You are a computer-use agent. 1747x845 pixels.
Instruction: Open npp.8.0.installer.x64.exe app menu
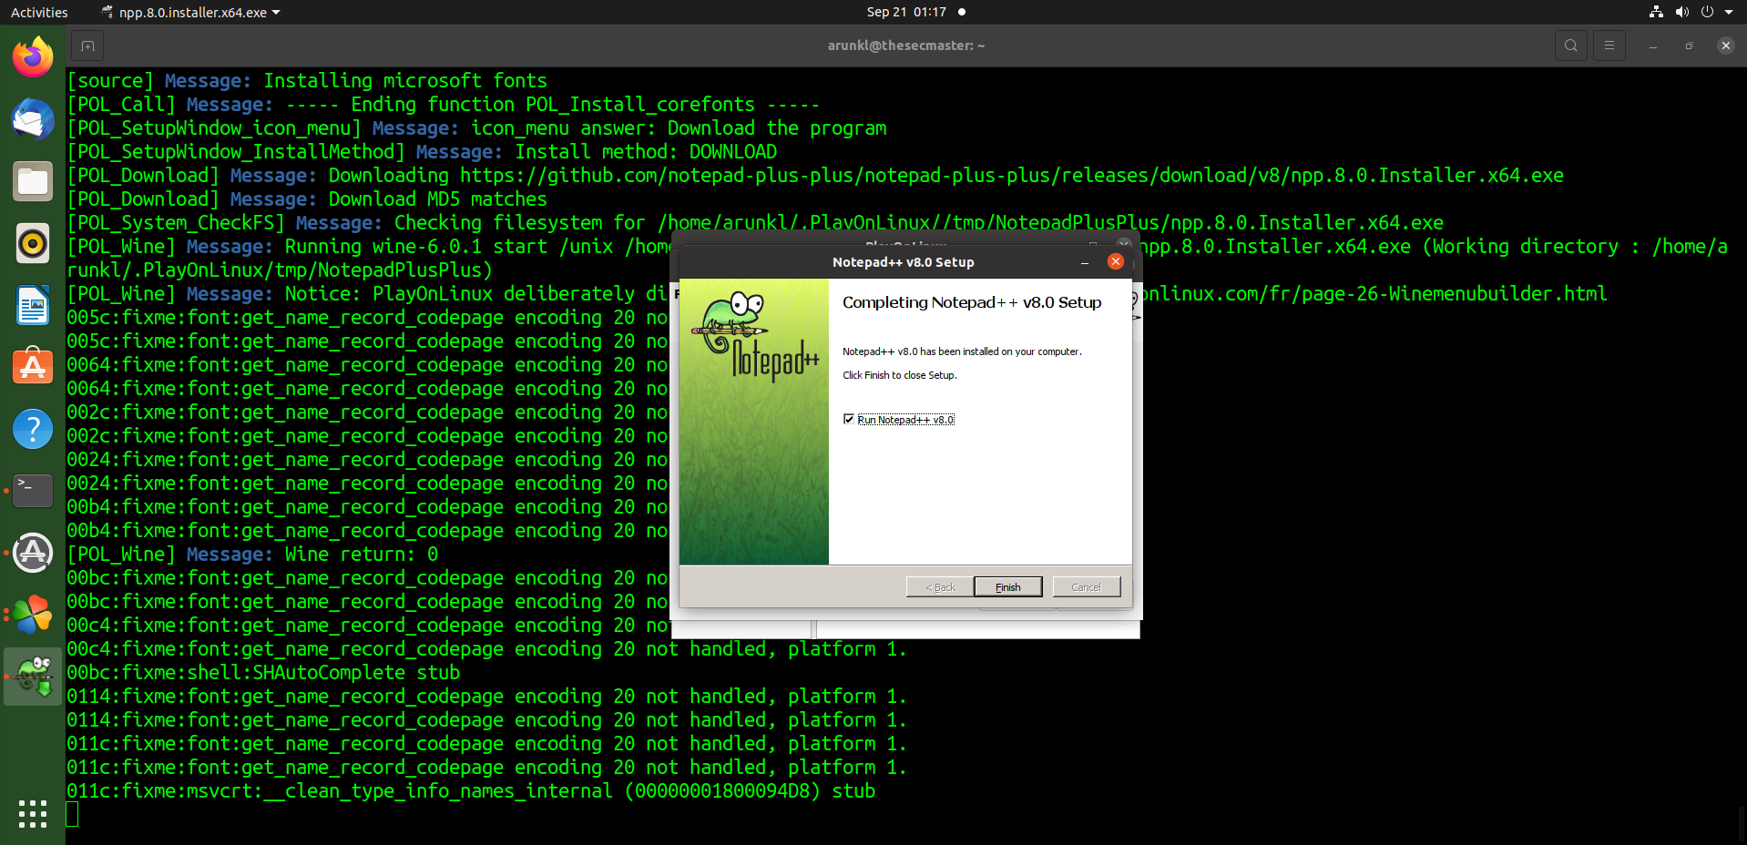[191, 13]
